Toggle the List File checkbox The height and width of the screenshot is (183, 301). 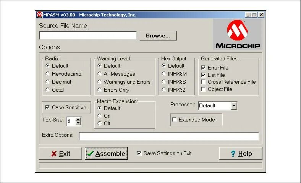[x=203, y=75]
